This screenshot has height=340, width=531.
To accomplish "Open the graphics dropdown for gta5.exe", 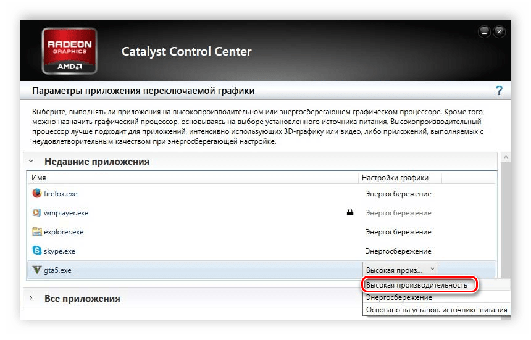I will pyautogui.click(x=401, y=270).
